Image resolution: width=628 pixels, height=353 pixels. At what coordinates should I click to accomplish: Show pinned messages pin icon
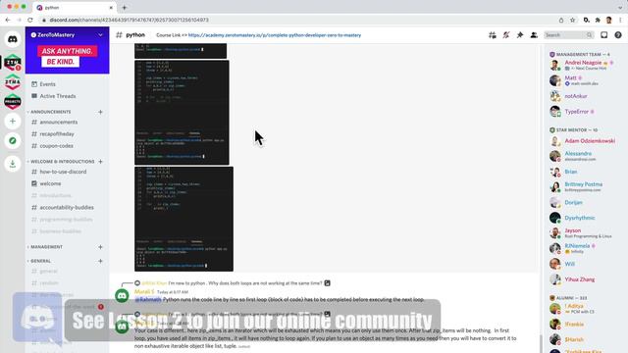pyautogui.click(x=520, y=35)
